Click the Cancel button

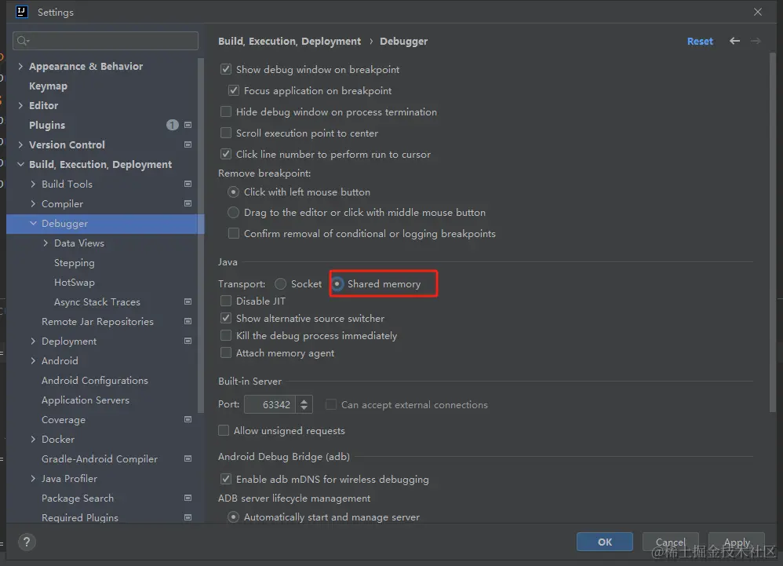click(670, 542)
